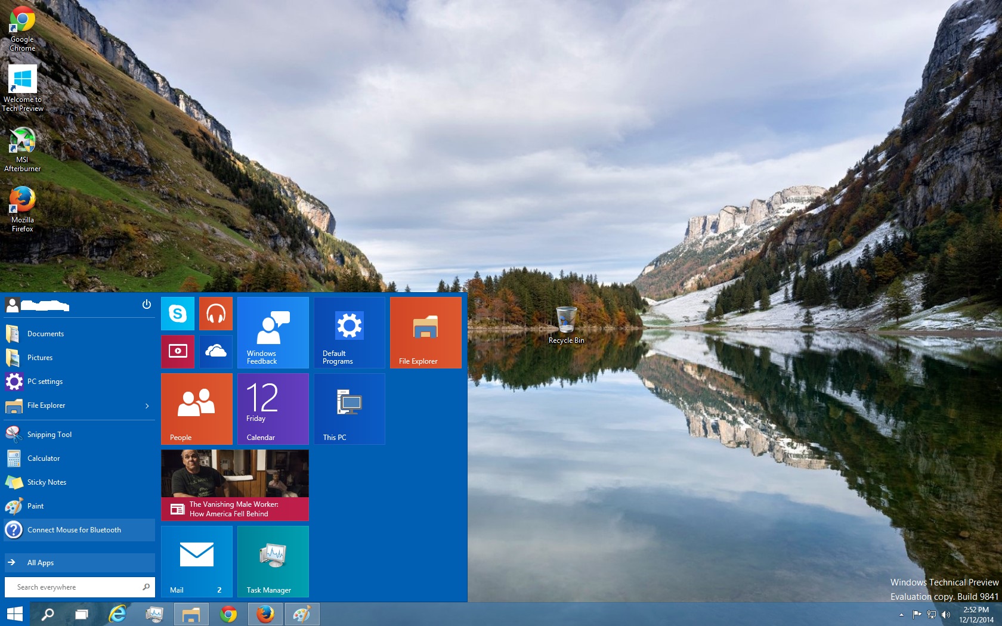The image size is (1002, 626).
Task: Click the user account name
Action: 45,306
